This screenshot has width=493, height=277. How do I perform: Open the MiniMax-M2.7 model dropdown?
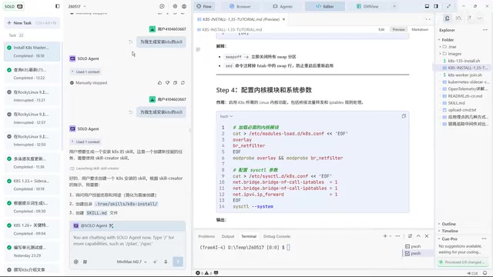coord(132,262)
